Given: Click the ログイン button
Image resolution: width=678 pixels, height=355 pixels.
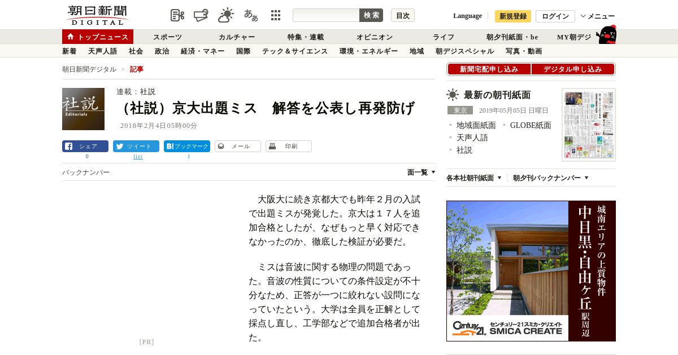Looking at the screenshot, I should [555, 16].
